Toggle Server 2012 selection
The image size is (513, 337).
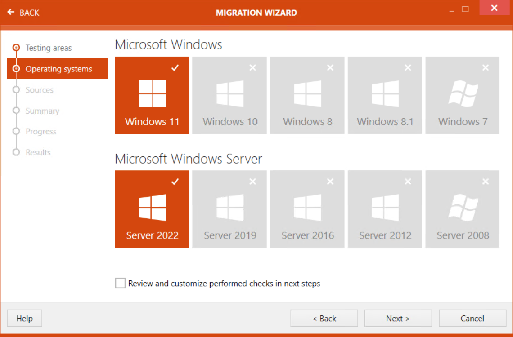click(385, 209)
